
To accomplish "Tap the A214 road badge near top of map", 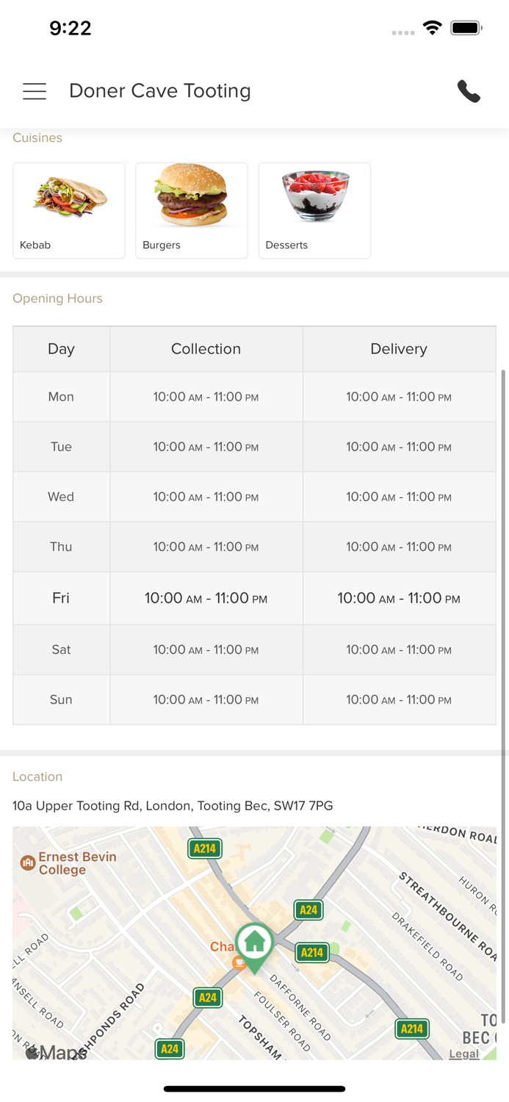I will (x=204, y=849).
